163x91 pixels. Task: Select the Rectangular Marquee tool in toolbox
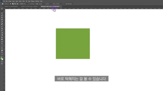(2, 11)
